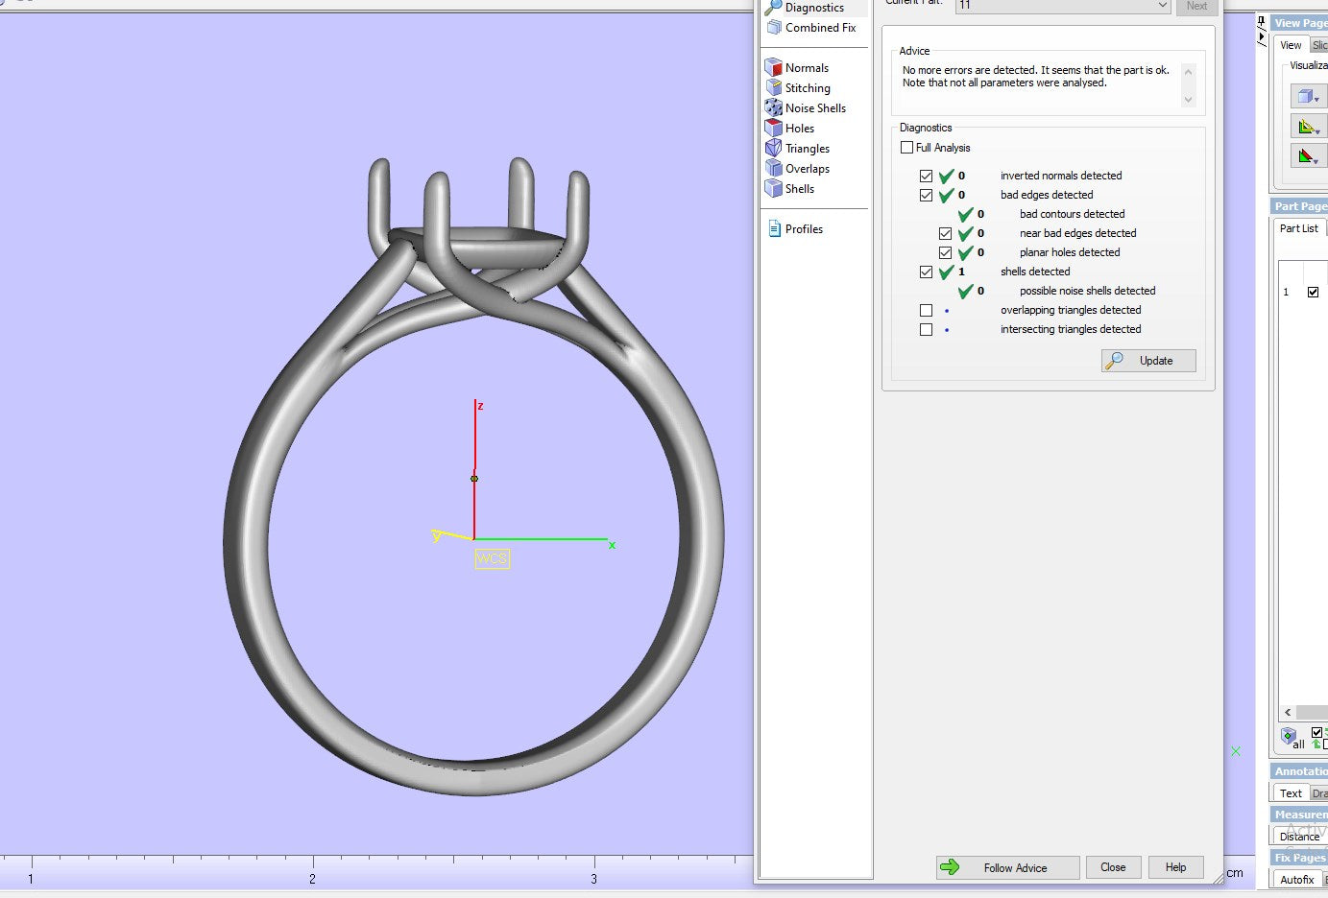The width and height of the screenshot is (1328, 898).
Task: Open the Profiles page
Action: (x=803, y=229)
